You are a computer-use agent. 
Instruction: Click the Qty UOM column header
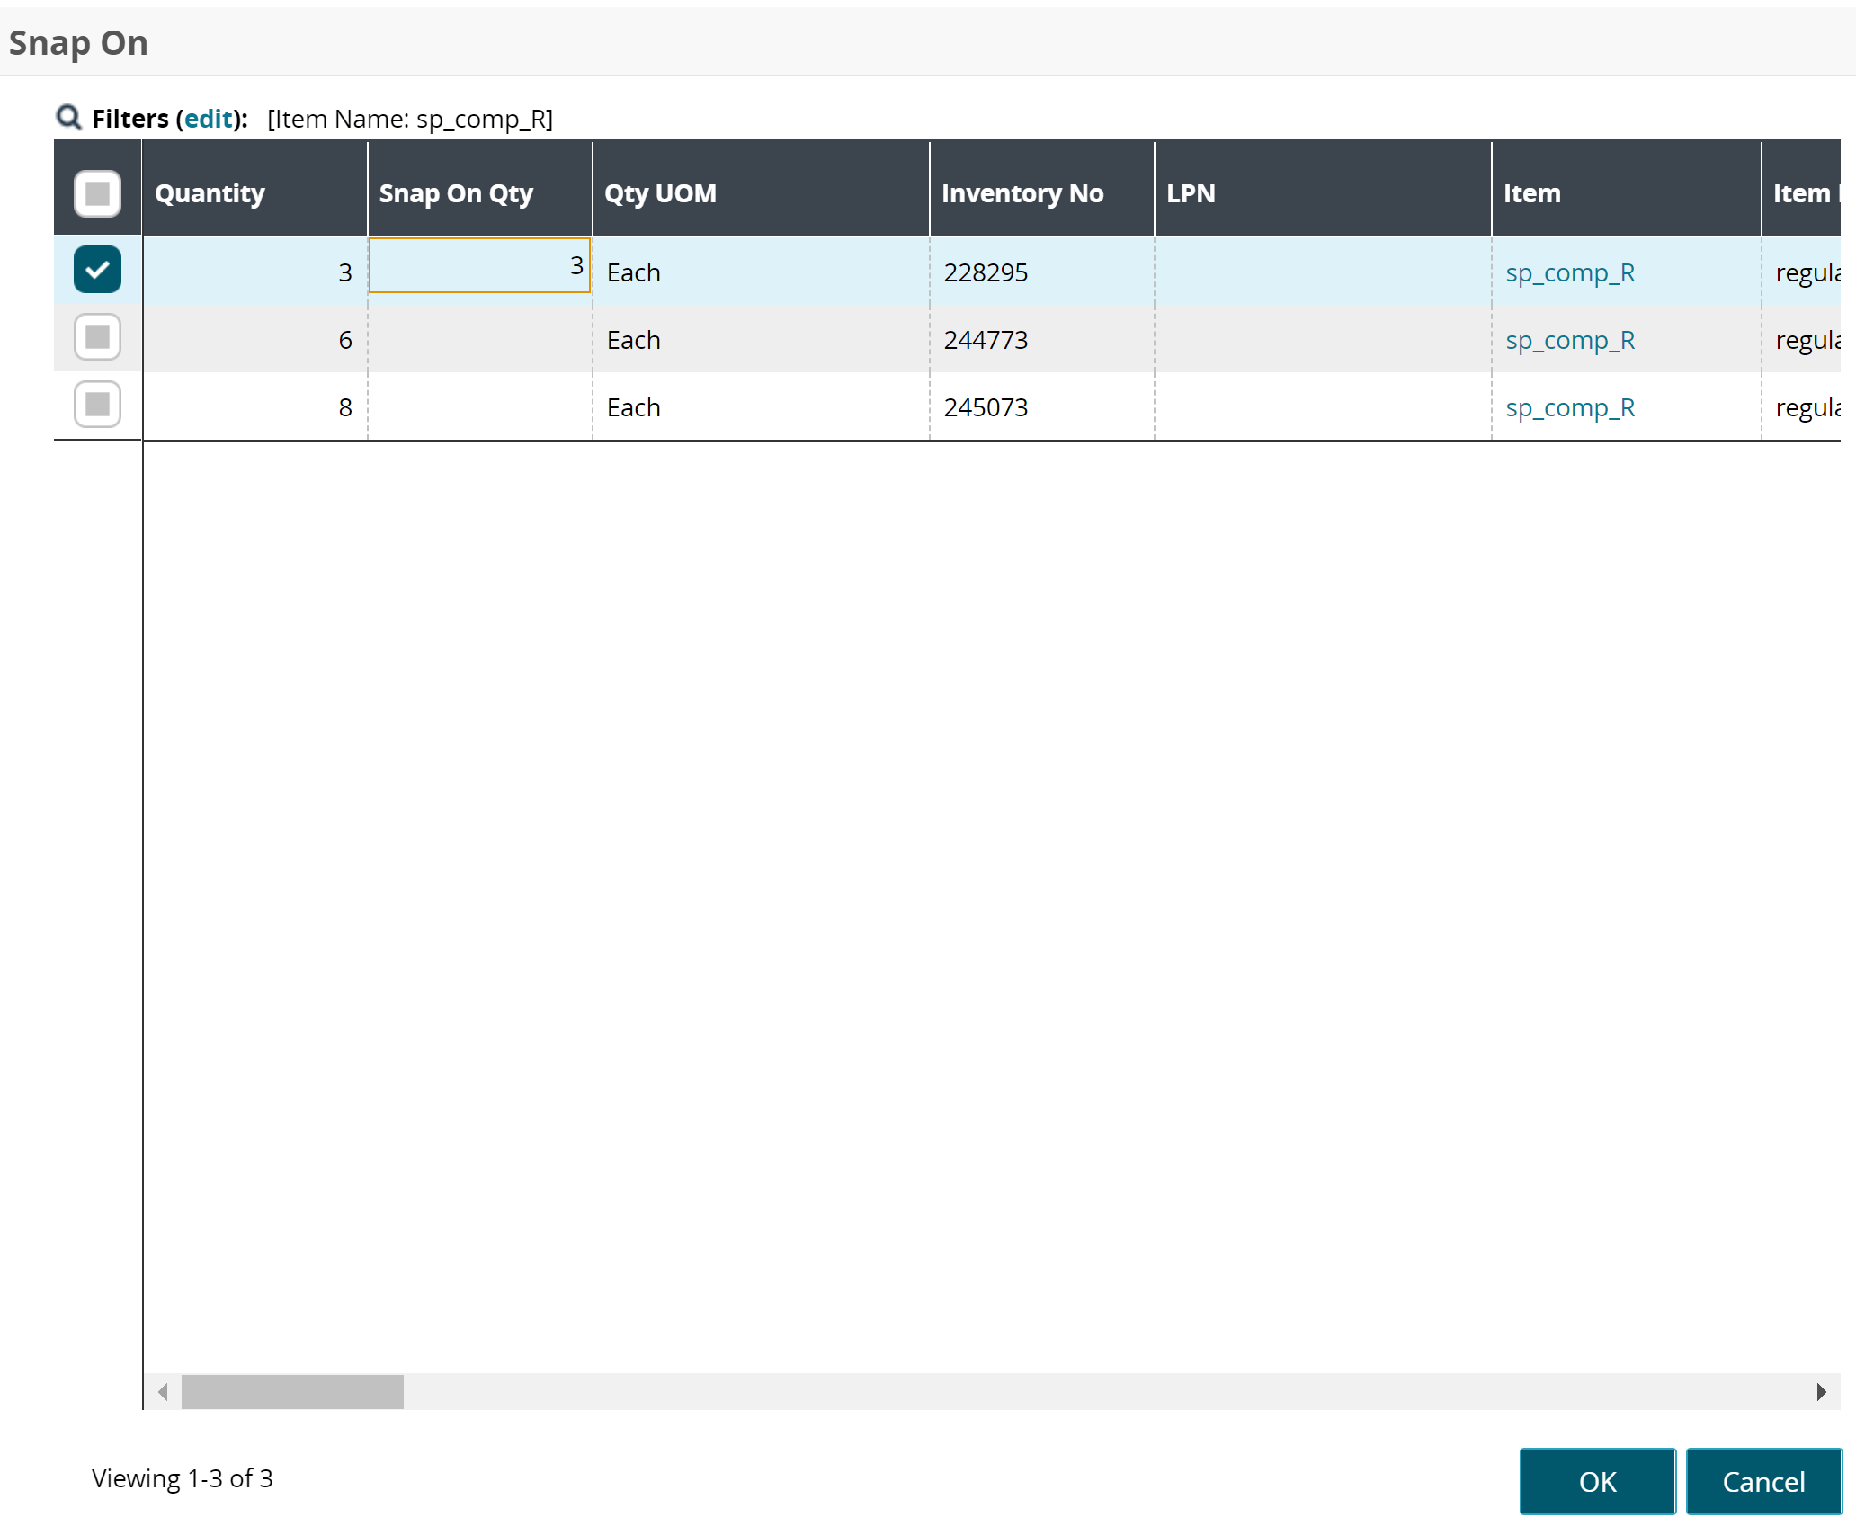tap(660, 193)
